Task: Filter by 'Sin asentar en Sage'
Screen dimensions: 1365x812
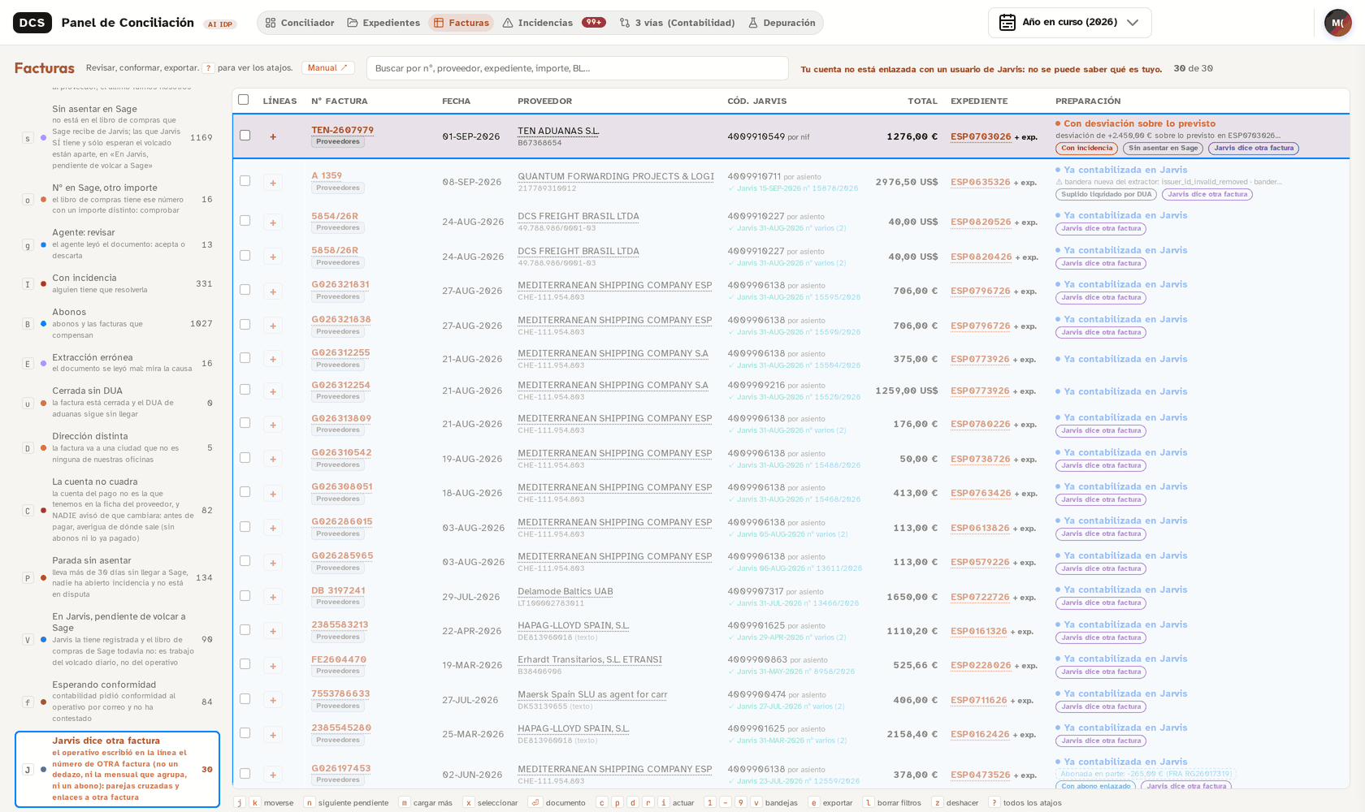Action: click(x=118, y=136)
